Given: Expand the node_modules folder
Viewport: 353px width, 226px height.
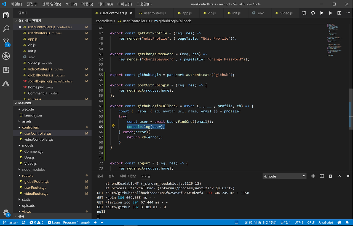Looking at the screenshot, I should [x=33, y=170].
